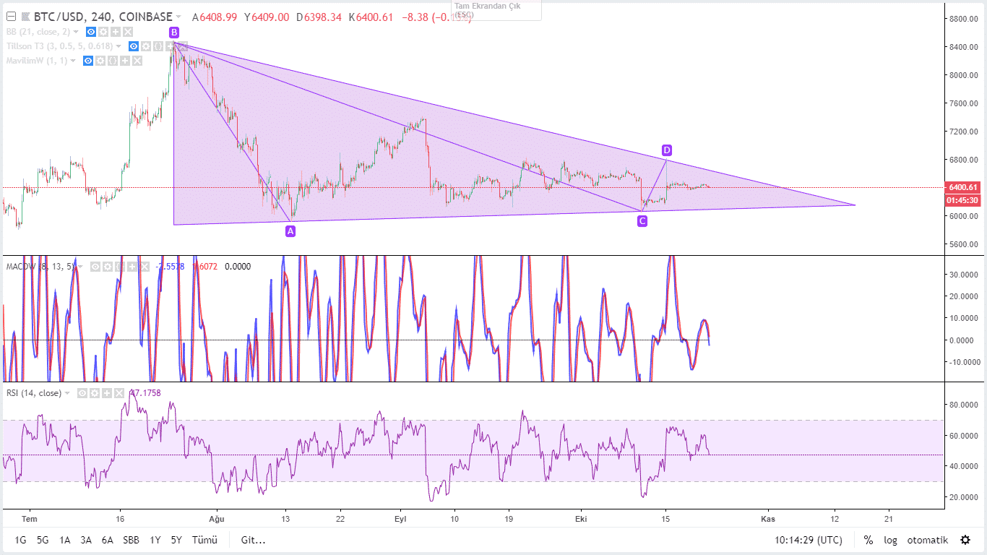This screenshot has width=987, height=555.
Task: Open BB indicator settings gear
Action: click(x=103, y=32)
